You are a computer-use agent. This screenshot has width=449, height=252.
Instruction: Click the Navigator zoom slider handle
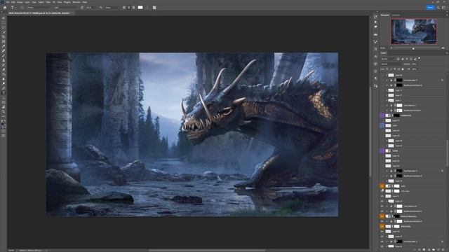click(x=413, y=48)
